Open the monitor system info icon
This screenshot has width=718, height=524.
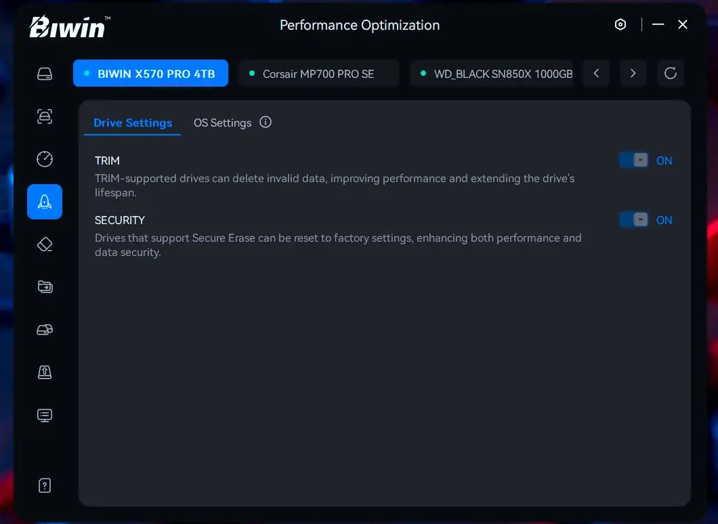(45, 415)
